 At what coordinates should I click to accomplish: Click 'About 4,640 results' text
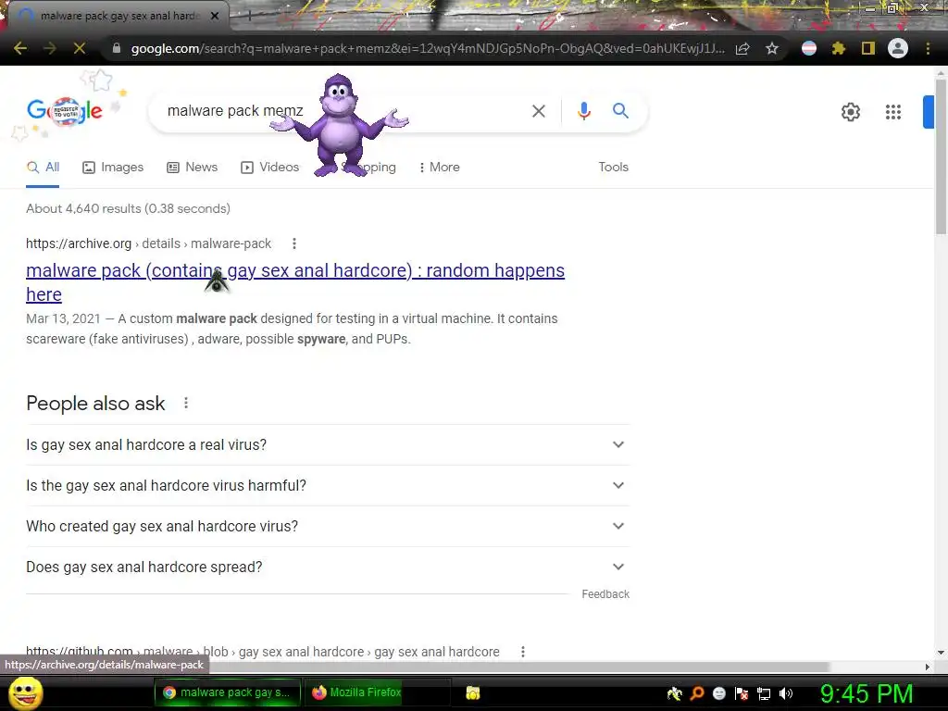128,208
